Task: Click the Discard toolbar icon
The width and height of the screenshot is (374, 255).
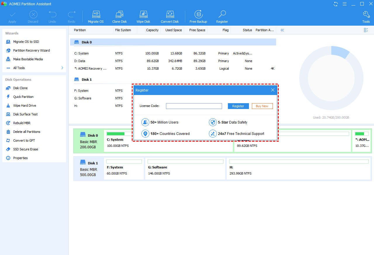Action: click(33, 14)
